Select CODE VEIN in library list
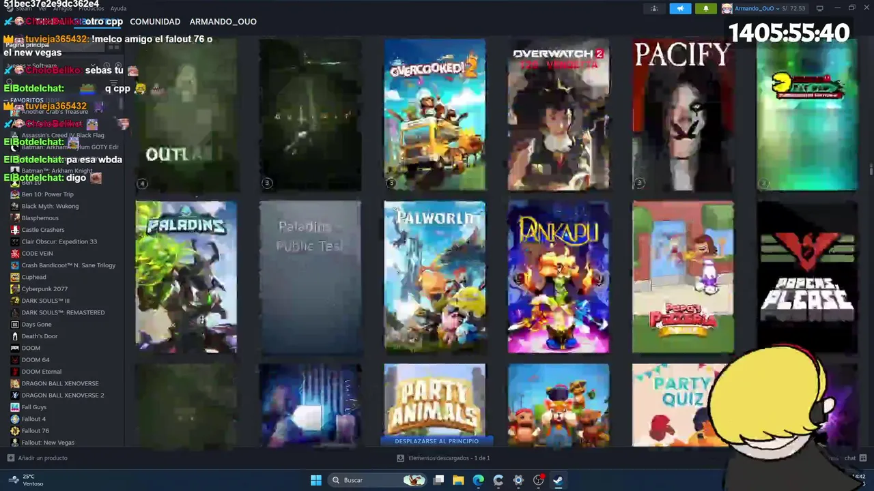874x491 pixels. click(x=37, y=254)
